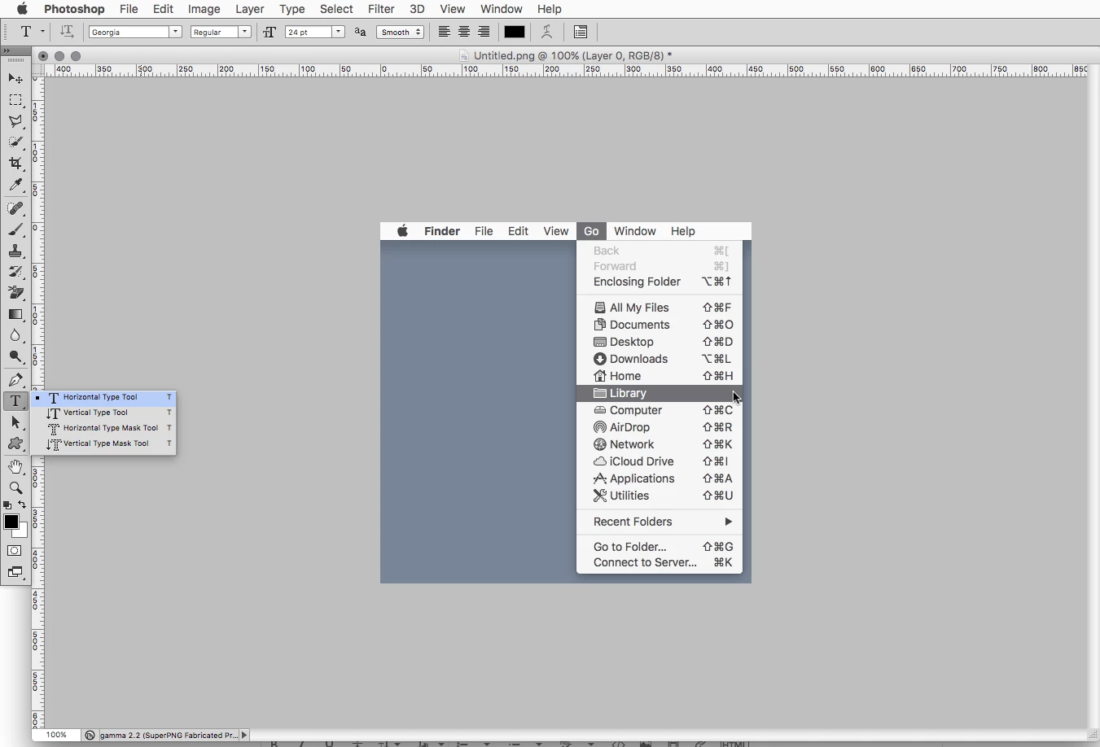The width and height of the screenshot is (1100, 747).
Task: Click the 100% zoom level field
Action: 56,735
